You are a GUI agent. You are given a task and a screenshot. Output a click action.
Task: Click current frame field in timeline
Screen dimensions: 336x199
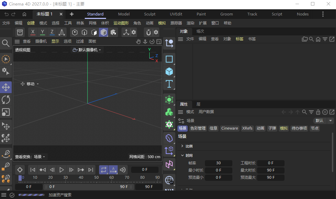144,169
